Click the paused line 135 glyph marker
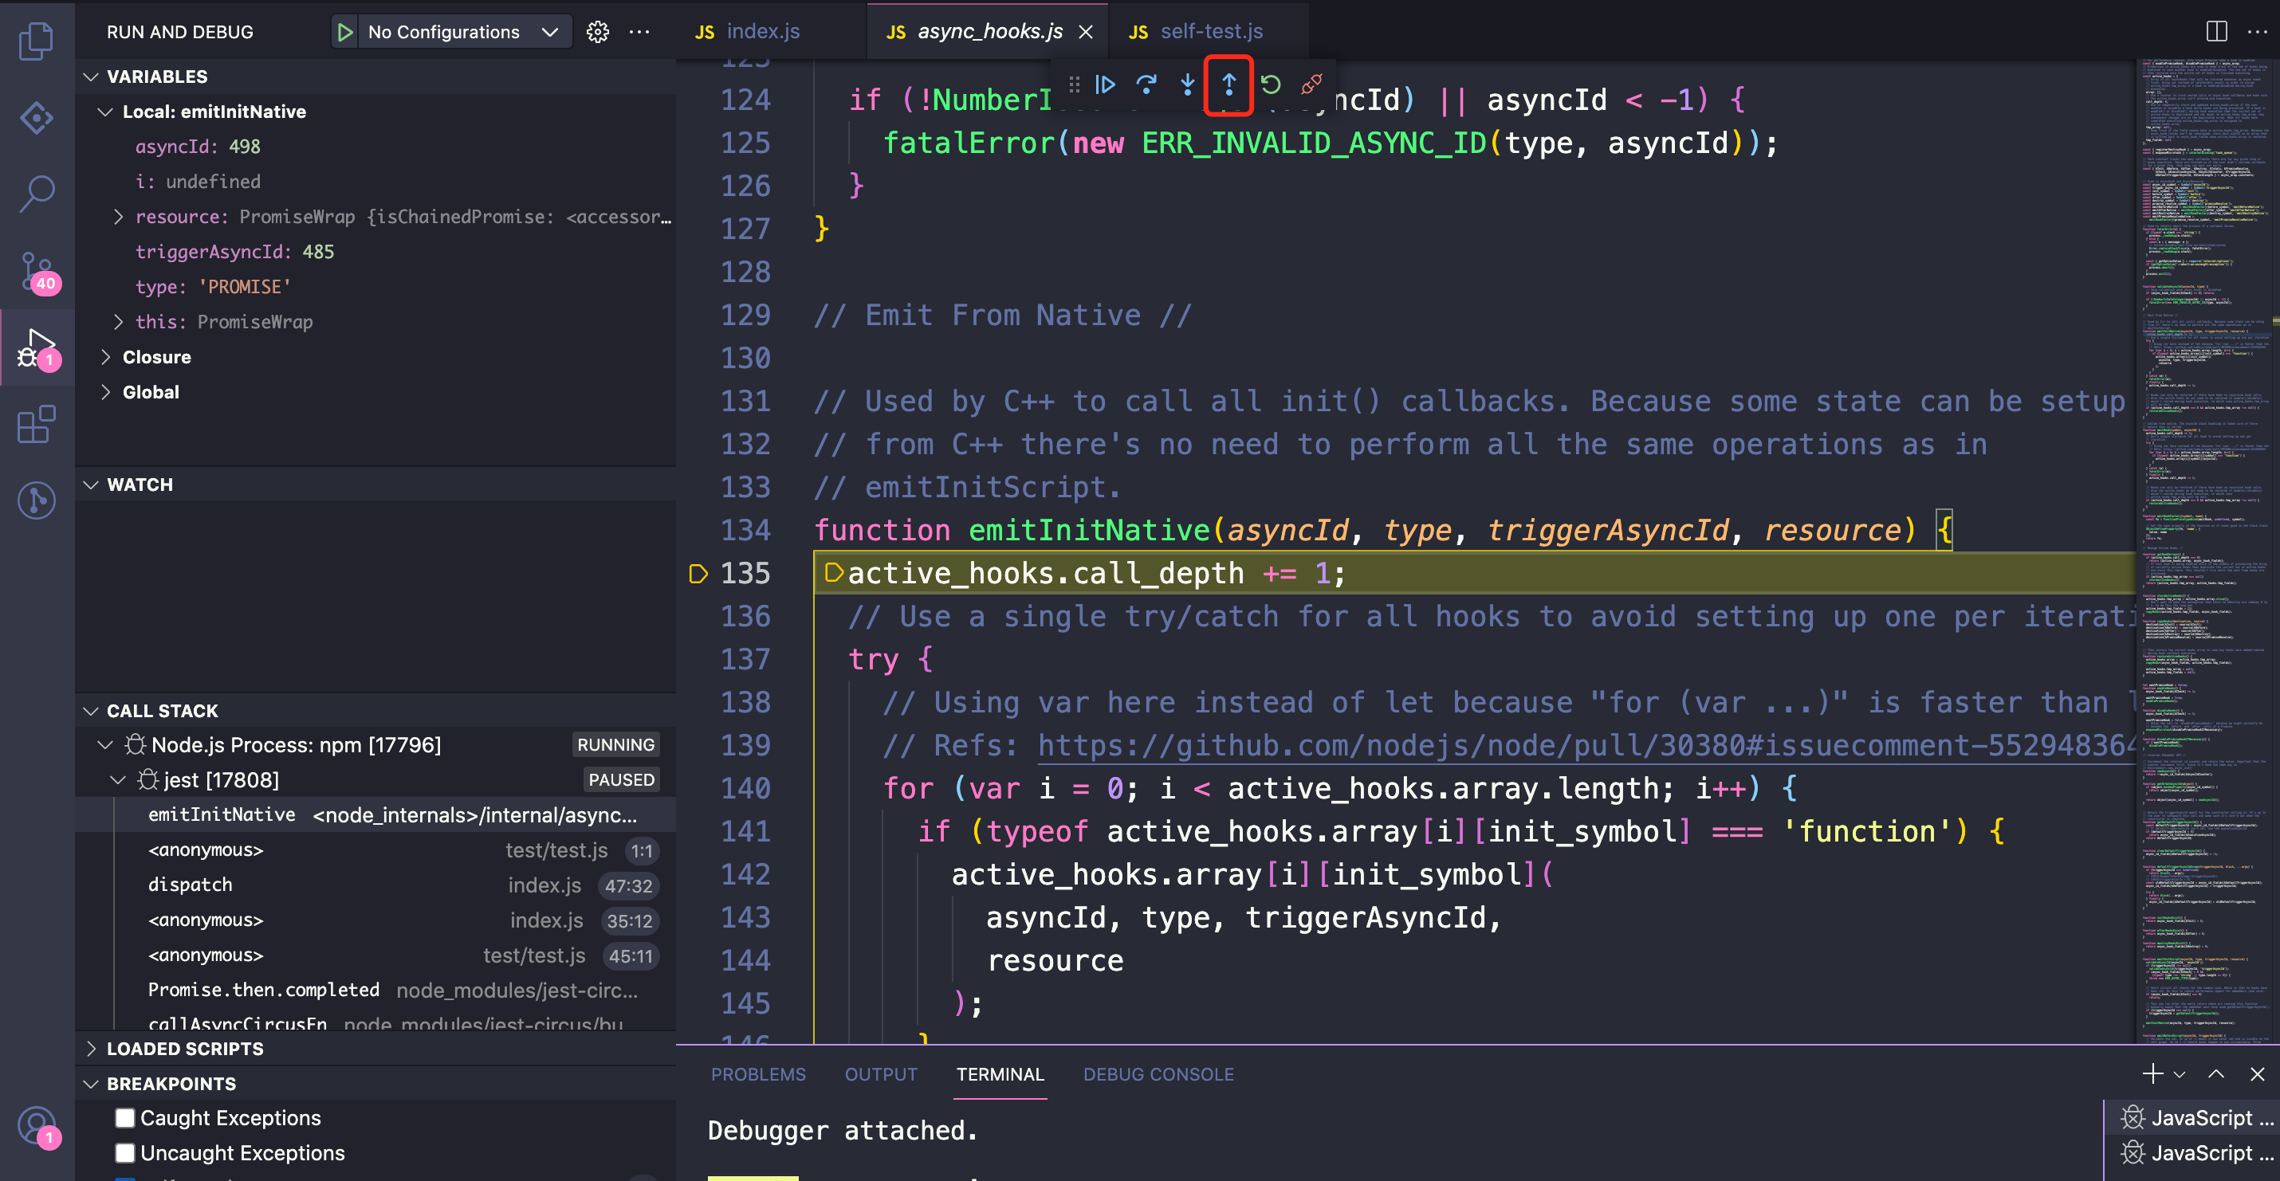The height and width of the screenshot is (1181, 2280). (x=698, y=573)
